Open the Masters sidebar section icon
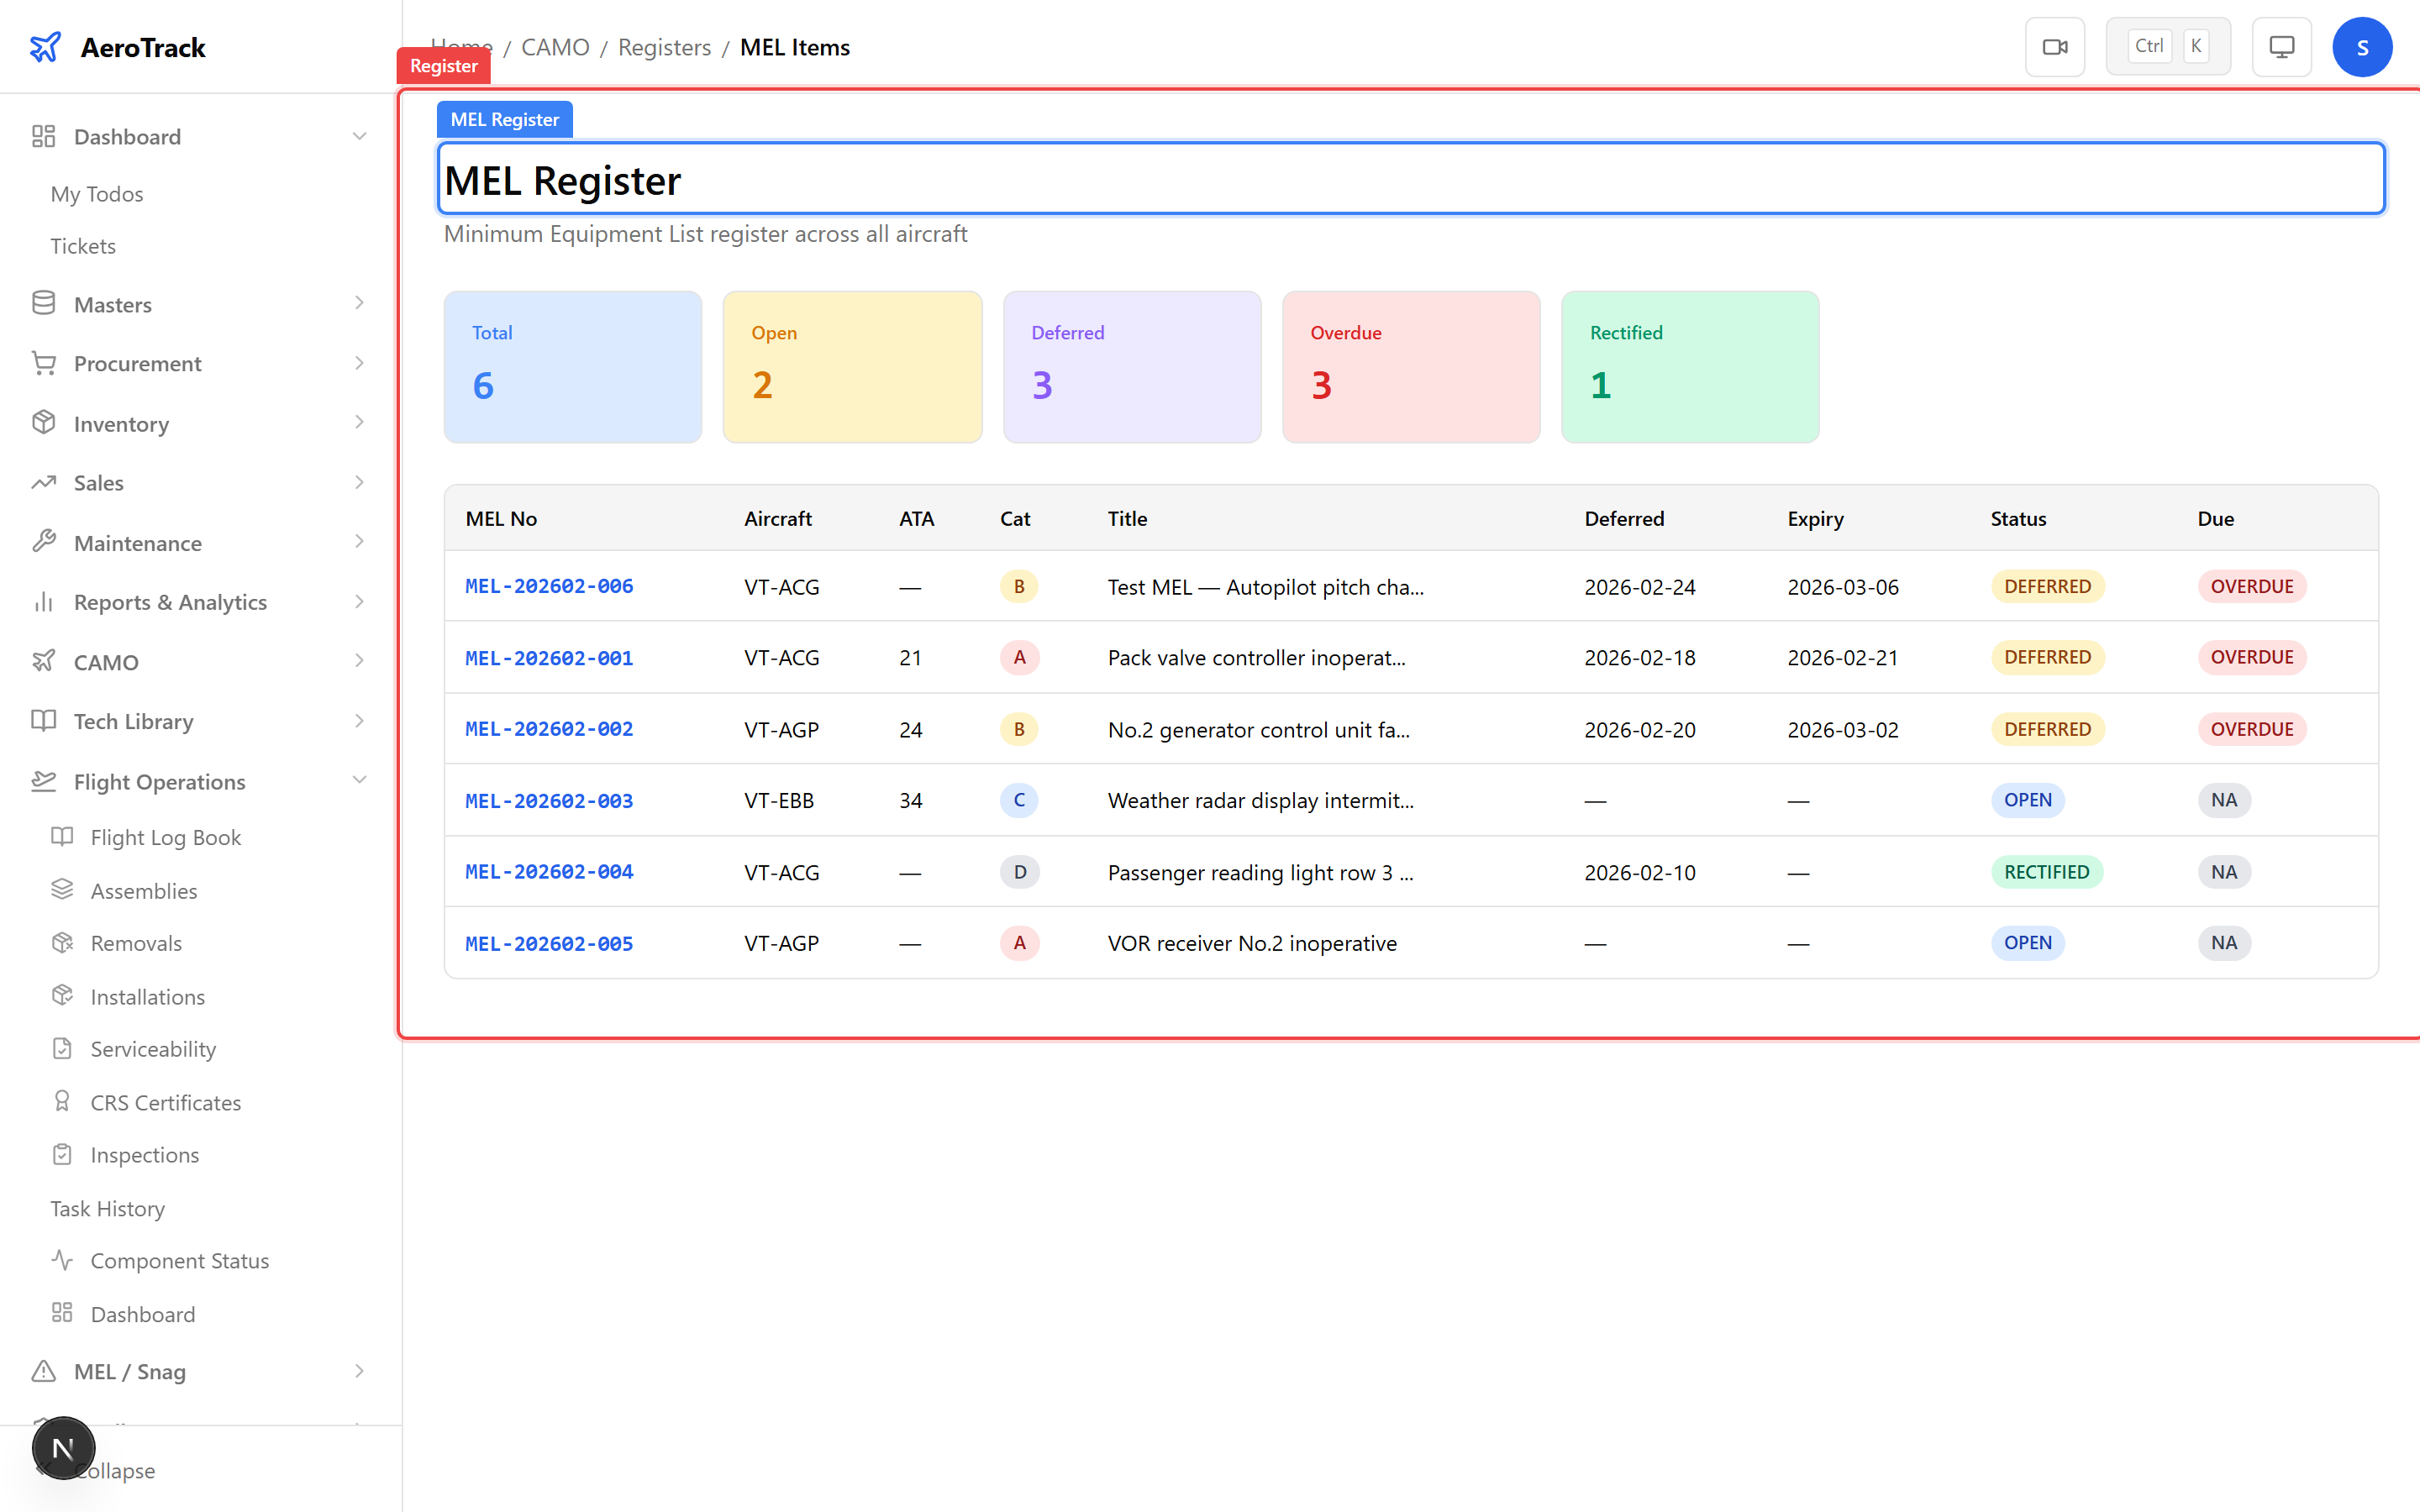This screenshot has width=2420, height=1512. click(x=44, y=303)
